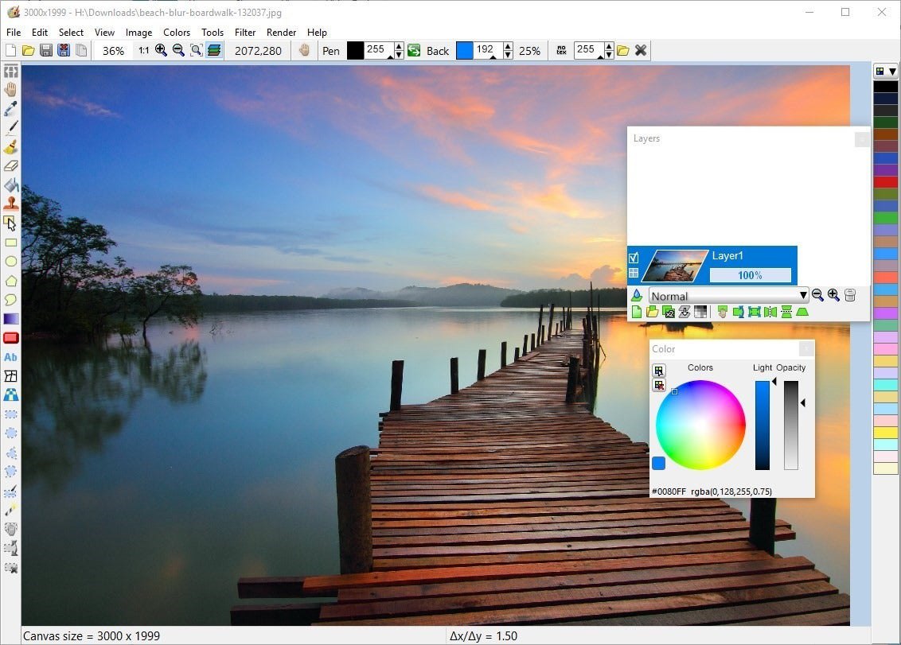
Task: Pick a hue on the color wheel
Action: tap(700, 425)
